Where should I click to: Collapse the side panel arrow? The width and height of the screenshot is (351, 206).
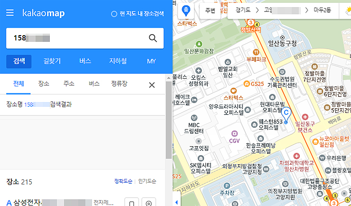[x=176, y=202]
